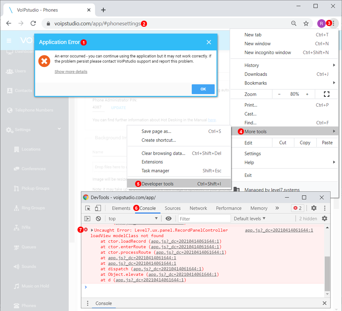Open a new browser tab with plus

(103, 10)
